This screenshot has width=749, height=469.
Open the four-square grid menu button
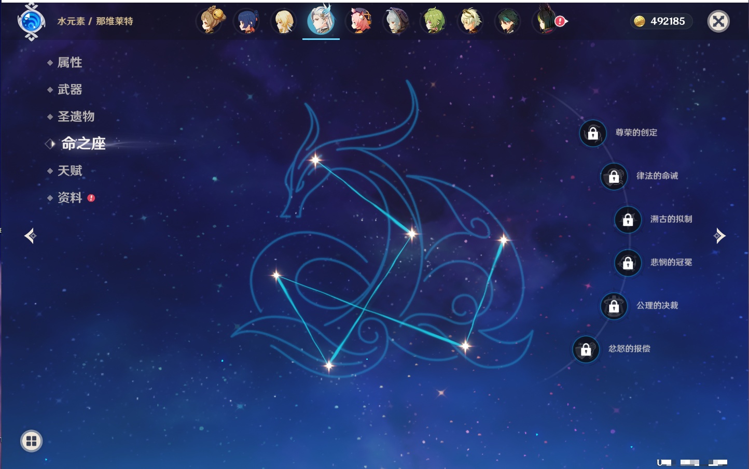point(31,441)
